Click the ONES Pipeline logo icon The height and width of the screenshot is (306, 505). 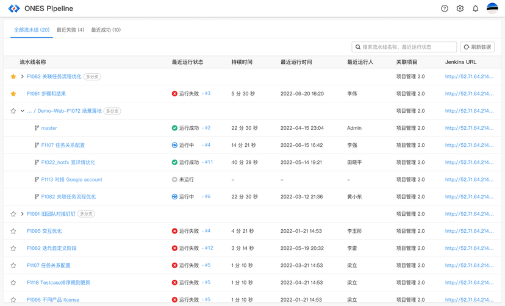[x=13, y=9]
